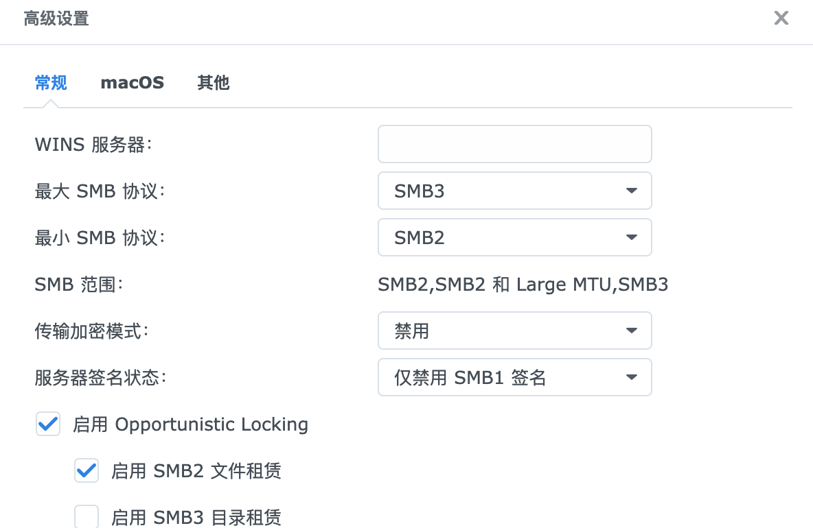Click the 服务器签名状态 label text
The height and width of the screenshot is (528, 813).
[100, 378]
